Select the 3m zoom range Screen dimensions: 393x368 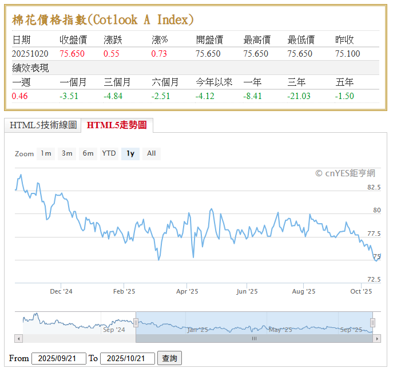click(67, 153)
